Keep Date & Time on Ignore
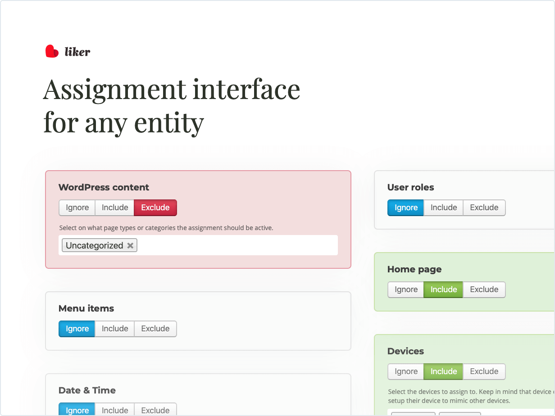Screen dimensions: 555x416 coord(77,410)
